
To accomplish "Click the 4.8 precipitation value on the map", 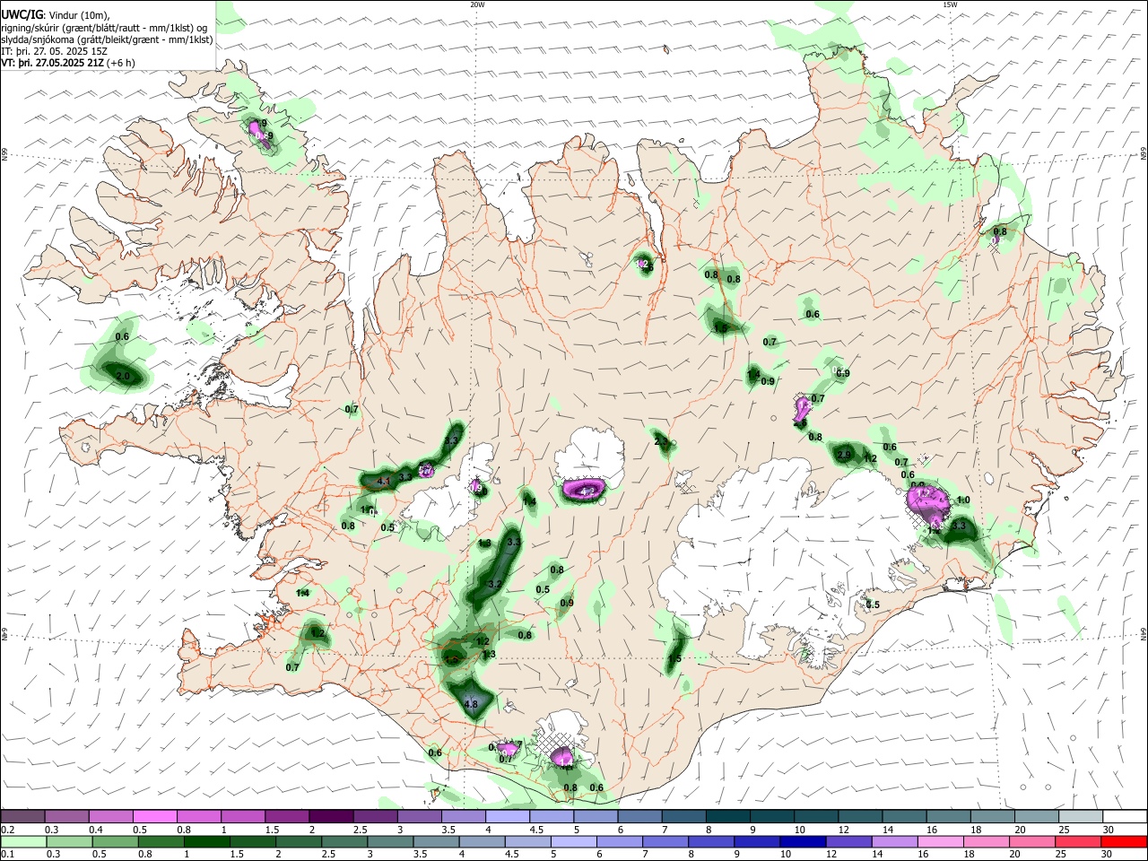I will [x=470, y=705].
